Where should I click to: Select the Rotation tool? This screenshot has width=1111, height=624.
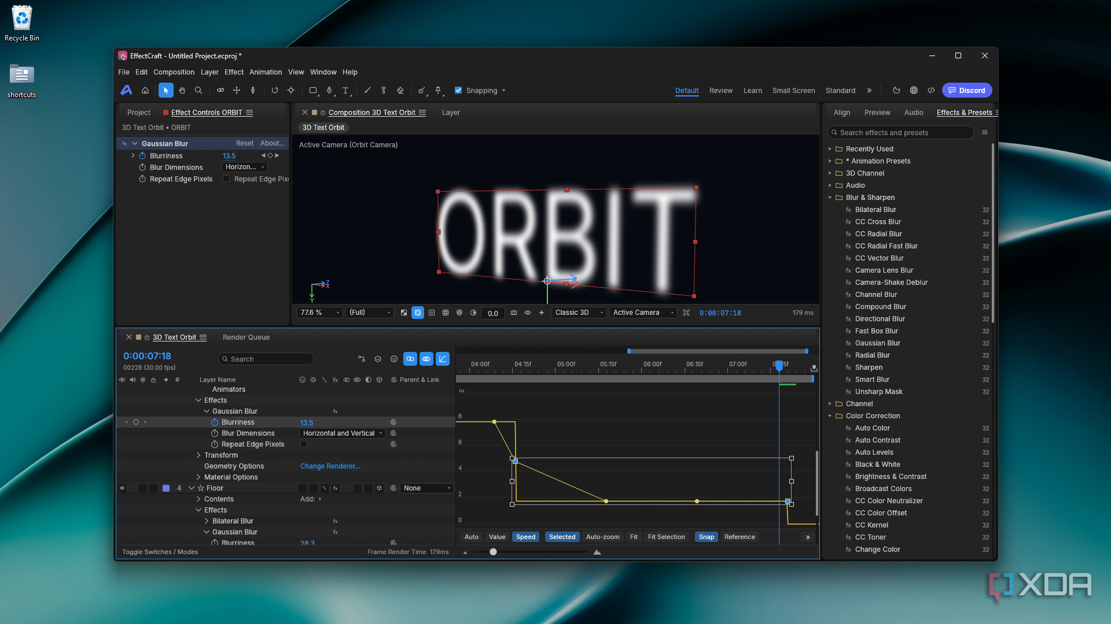click(275, 91)
